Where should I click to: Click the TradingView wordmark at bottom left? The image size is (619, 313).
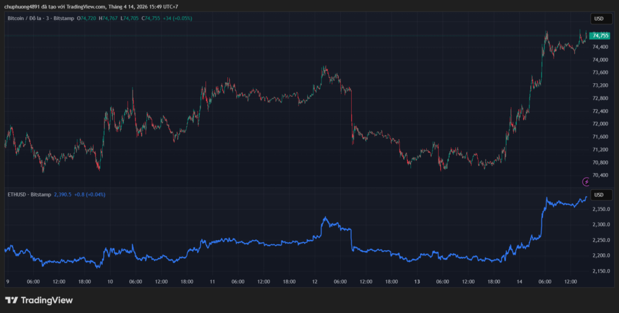(x=47, y=300)
